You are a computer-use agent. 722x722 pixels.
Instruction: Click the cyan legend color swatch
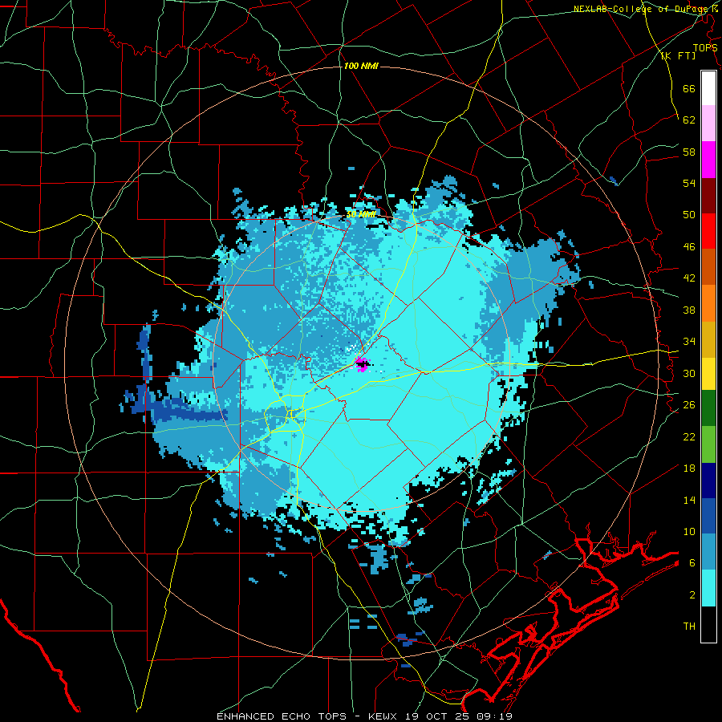708,588
